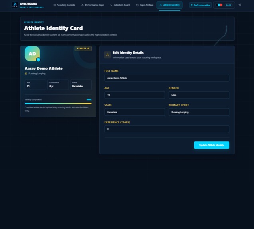Click the Aarav Demo Athlete name heading
254x229 pixels.
point(43,68)
